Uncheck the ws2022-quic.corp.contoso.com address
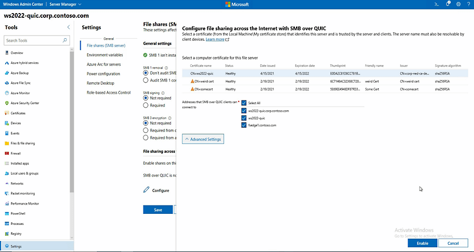This screenshot has height=252, width=474. click(x=244, y=111)
